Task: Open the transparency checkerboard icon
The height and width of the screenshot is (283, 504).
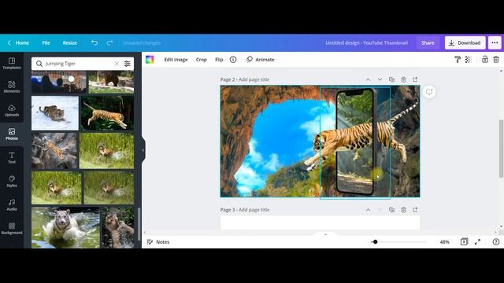Action: [469, 60]
